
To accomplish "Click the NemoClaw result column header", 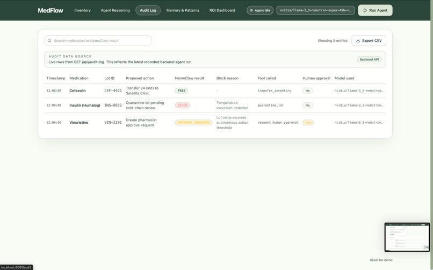I will tap(190, 78).
